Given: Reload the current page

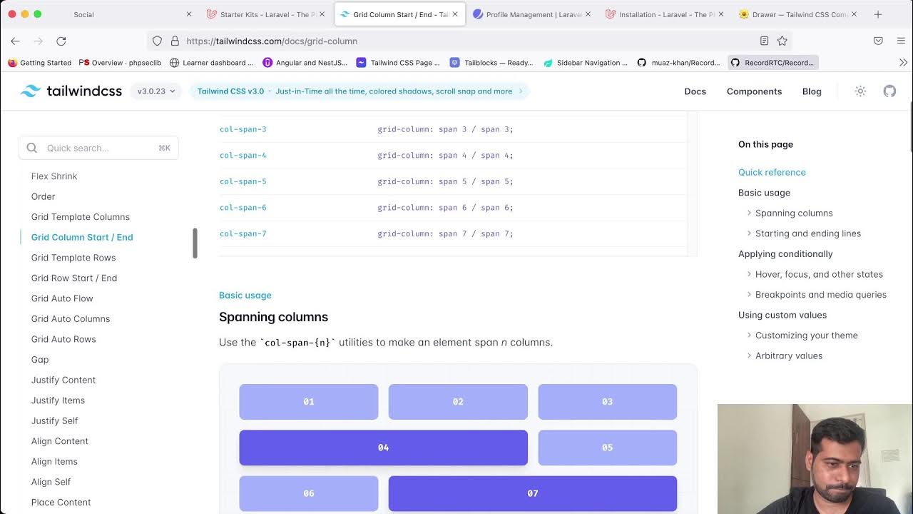Looking at the screenshot, I should 61,41.
